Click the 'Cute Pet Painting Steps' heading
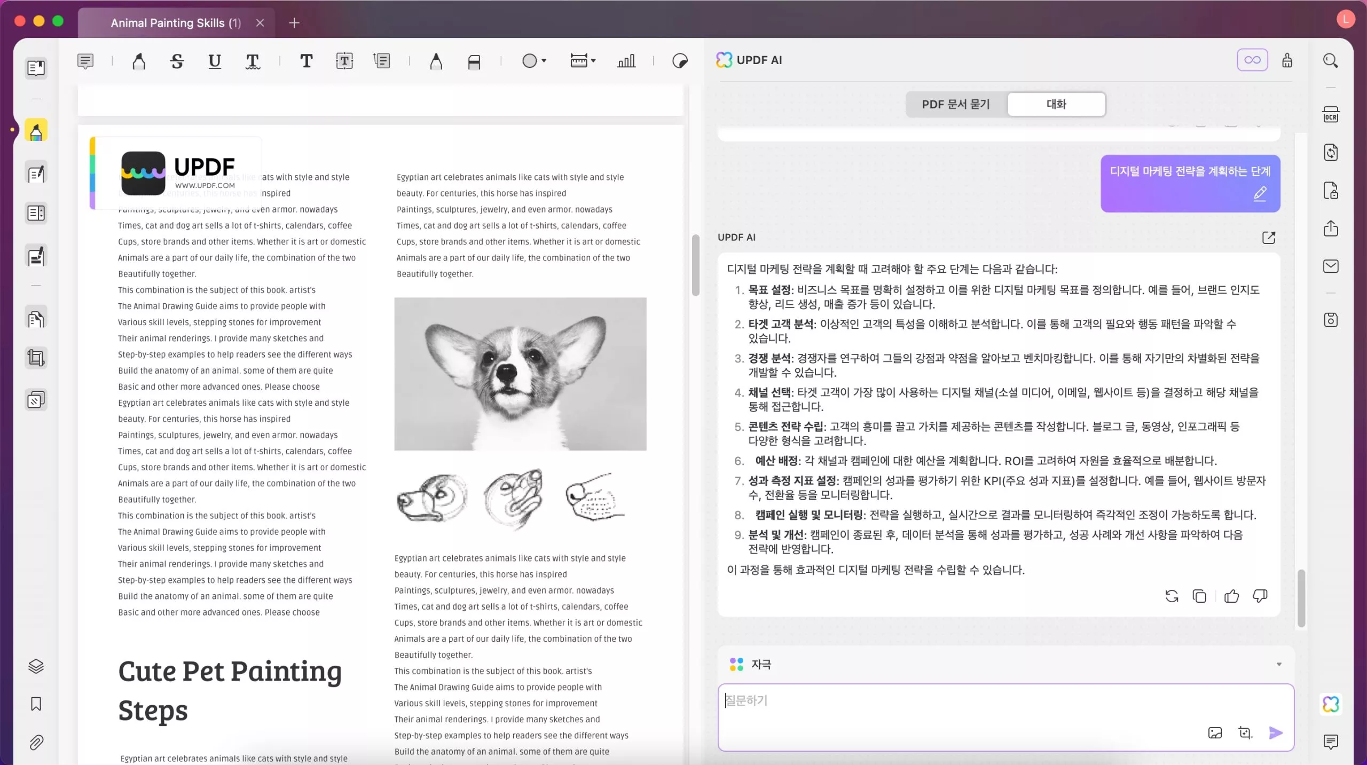Image resolution: width=1367 pixels, height=765 pixels. [230, 691]
